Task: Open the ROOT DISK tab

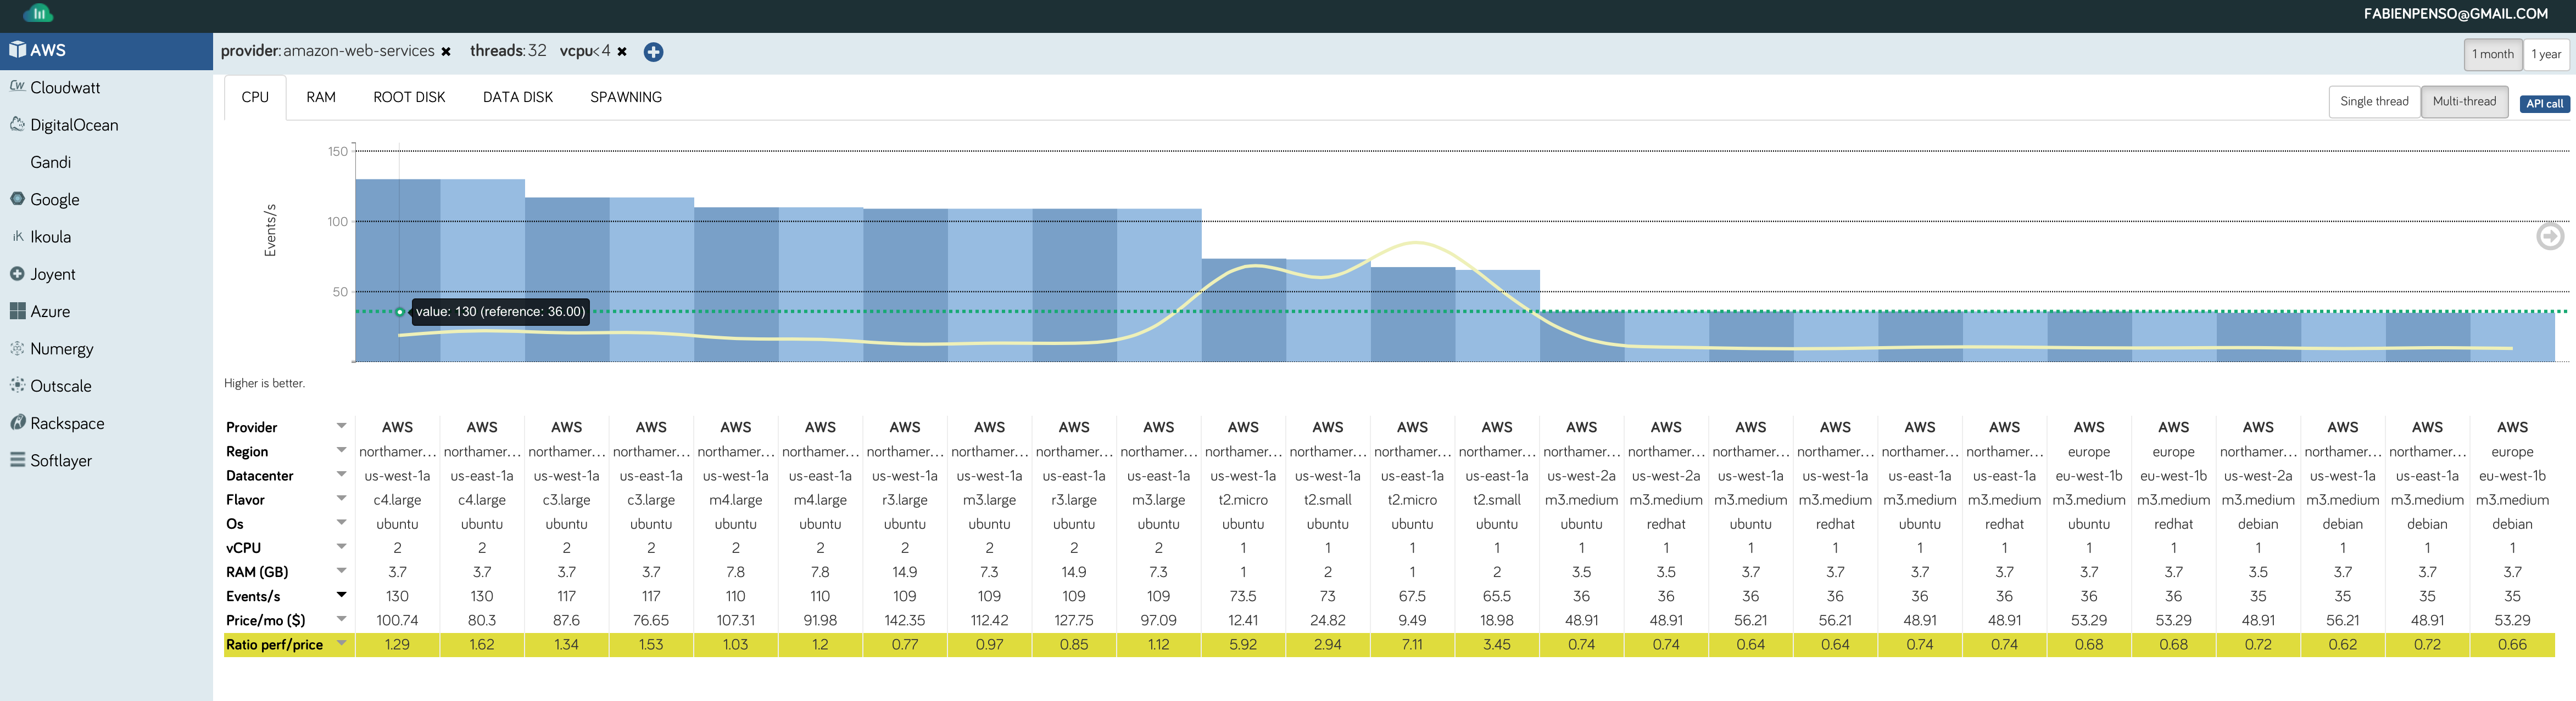Action: point(409,97)
